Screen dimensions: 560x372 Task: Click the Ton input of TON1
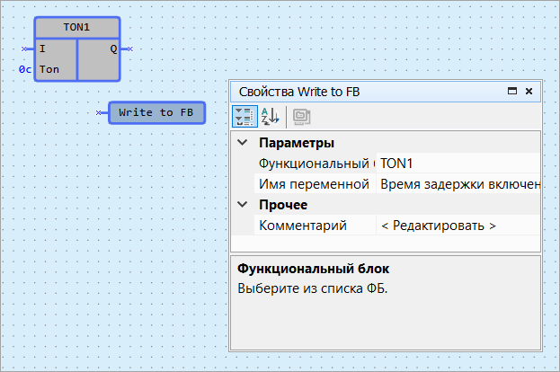[49, 69]
